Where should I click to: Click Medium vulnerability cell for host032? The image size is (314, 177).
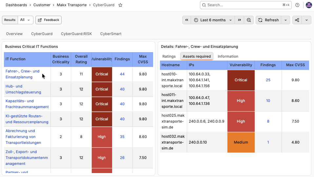click(x=241, y=142)
